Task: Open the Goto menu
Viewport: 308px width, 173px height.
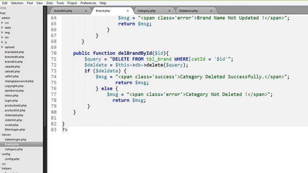Action: 50,3
